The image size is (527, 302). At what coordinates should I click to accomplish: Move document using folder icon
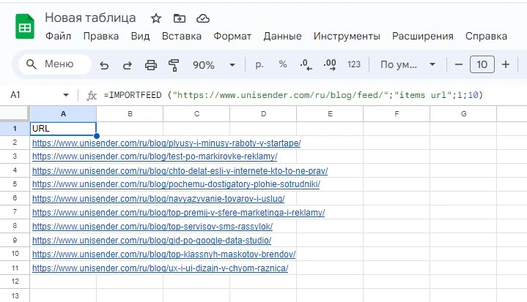pyautogui.click(x=180, y=18)
